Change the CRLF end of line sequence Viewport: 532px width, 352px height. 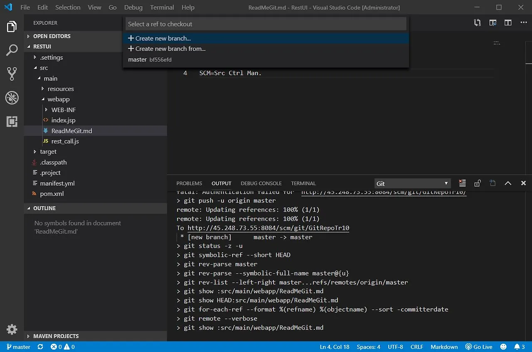coord(416,347)
